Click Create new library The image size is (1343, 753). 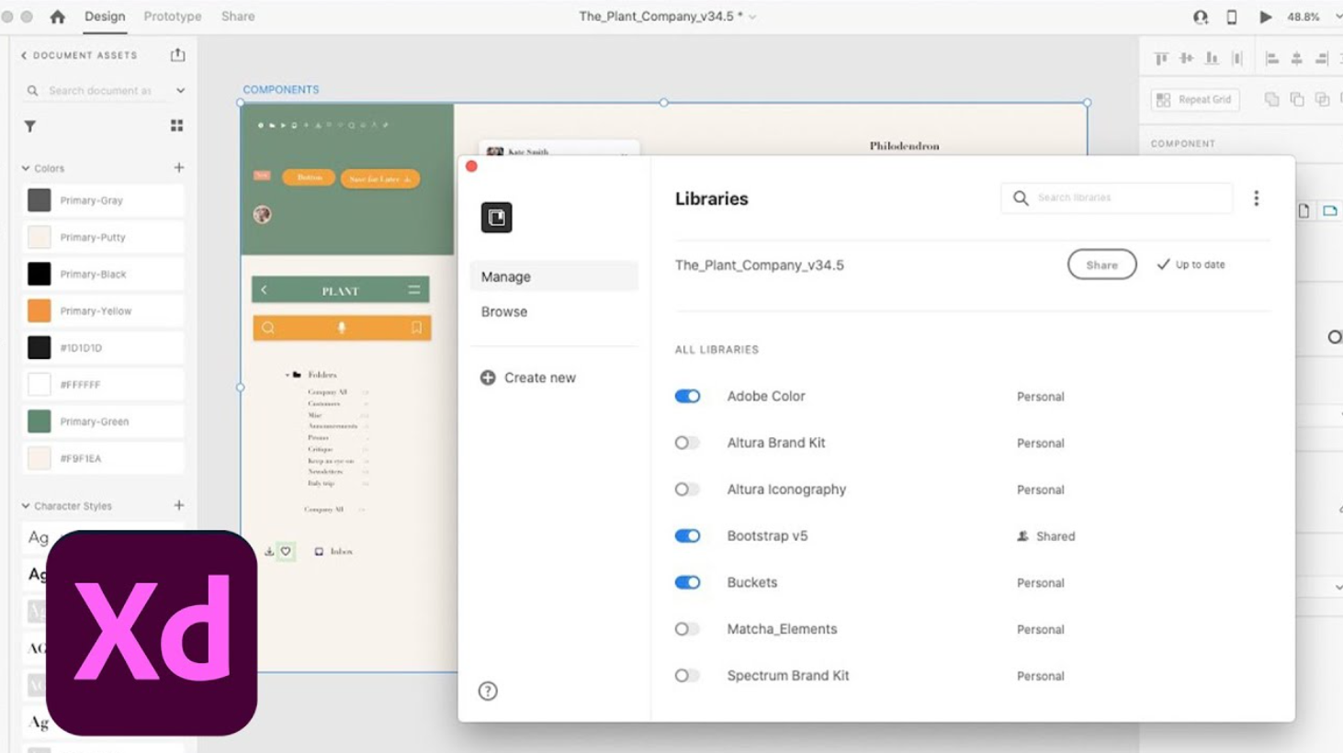pyautogui.click(x=528, y=377)
